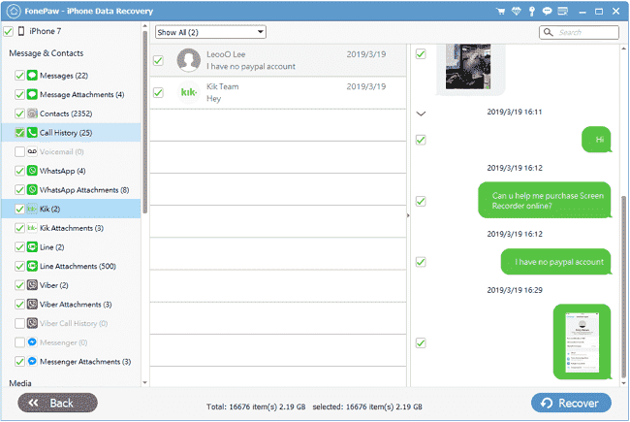630x422 pixels.
Task: Click the Contacts icon
Action: tap(32, 114)
